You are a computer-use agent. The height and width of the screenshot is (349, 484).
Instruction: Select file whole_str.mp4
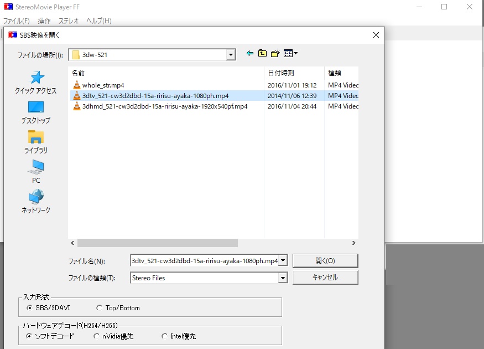point(103,85)
